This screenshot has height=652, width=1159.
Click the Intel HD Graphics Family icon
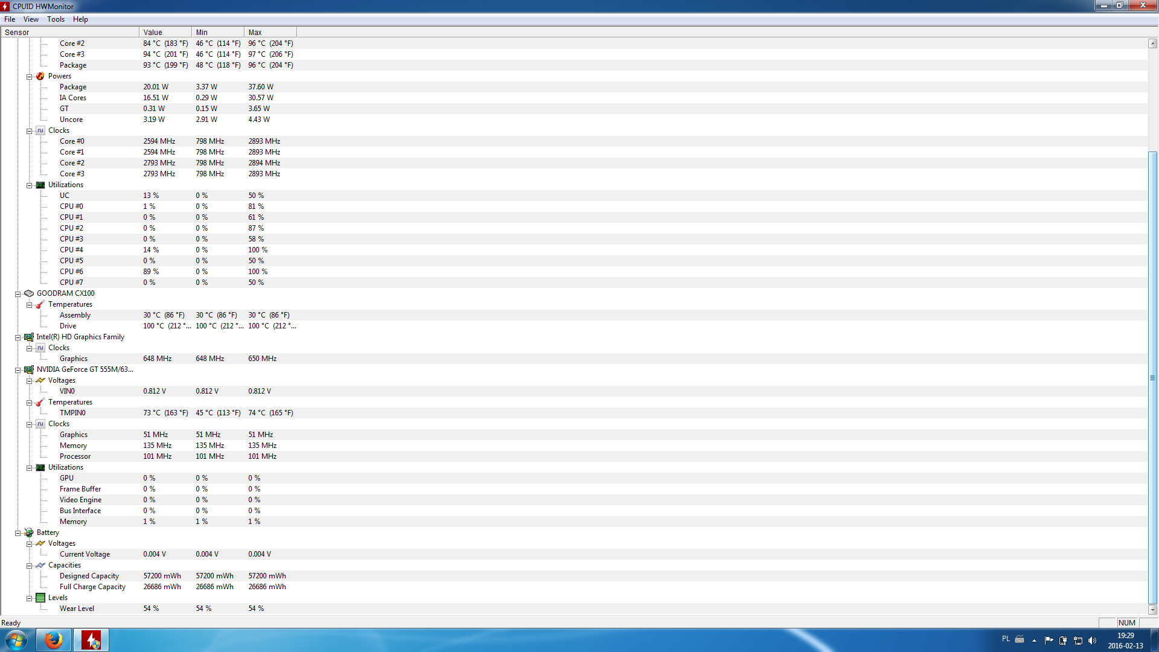click(x=29, y=337)
